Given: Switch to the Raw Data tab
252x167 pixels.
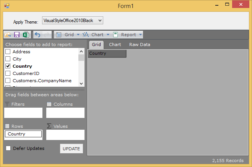Looking at the screenshot, I should point(140,45).
